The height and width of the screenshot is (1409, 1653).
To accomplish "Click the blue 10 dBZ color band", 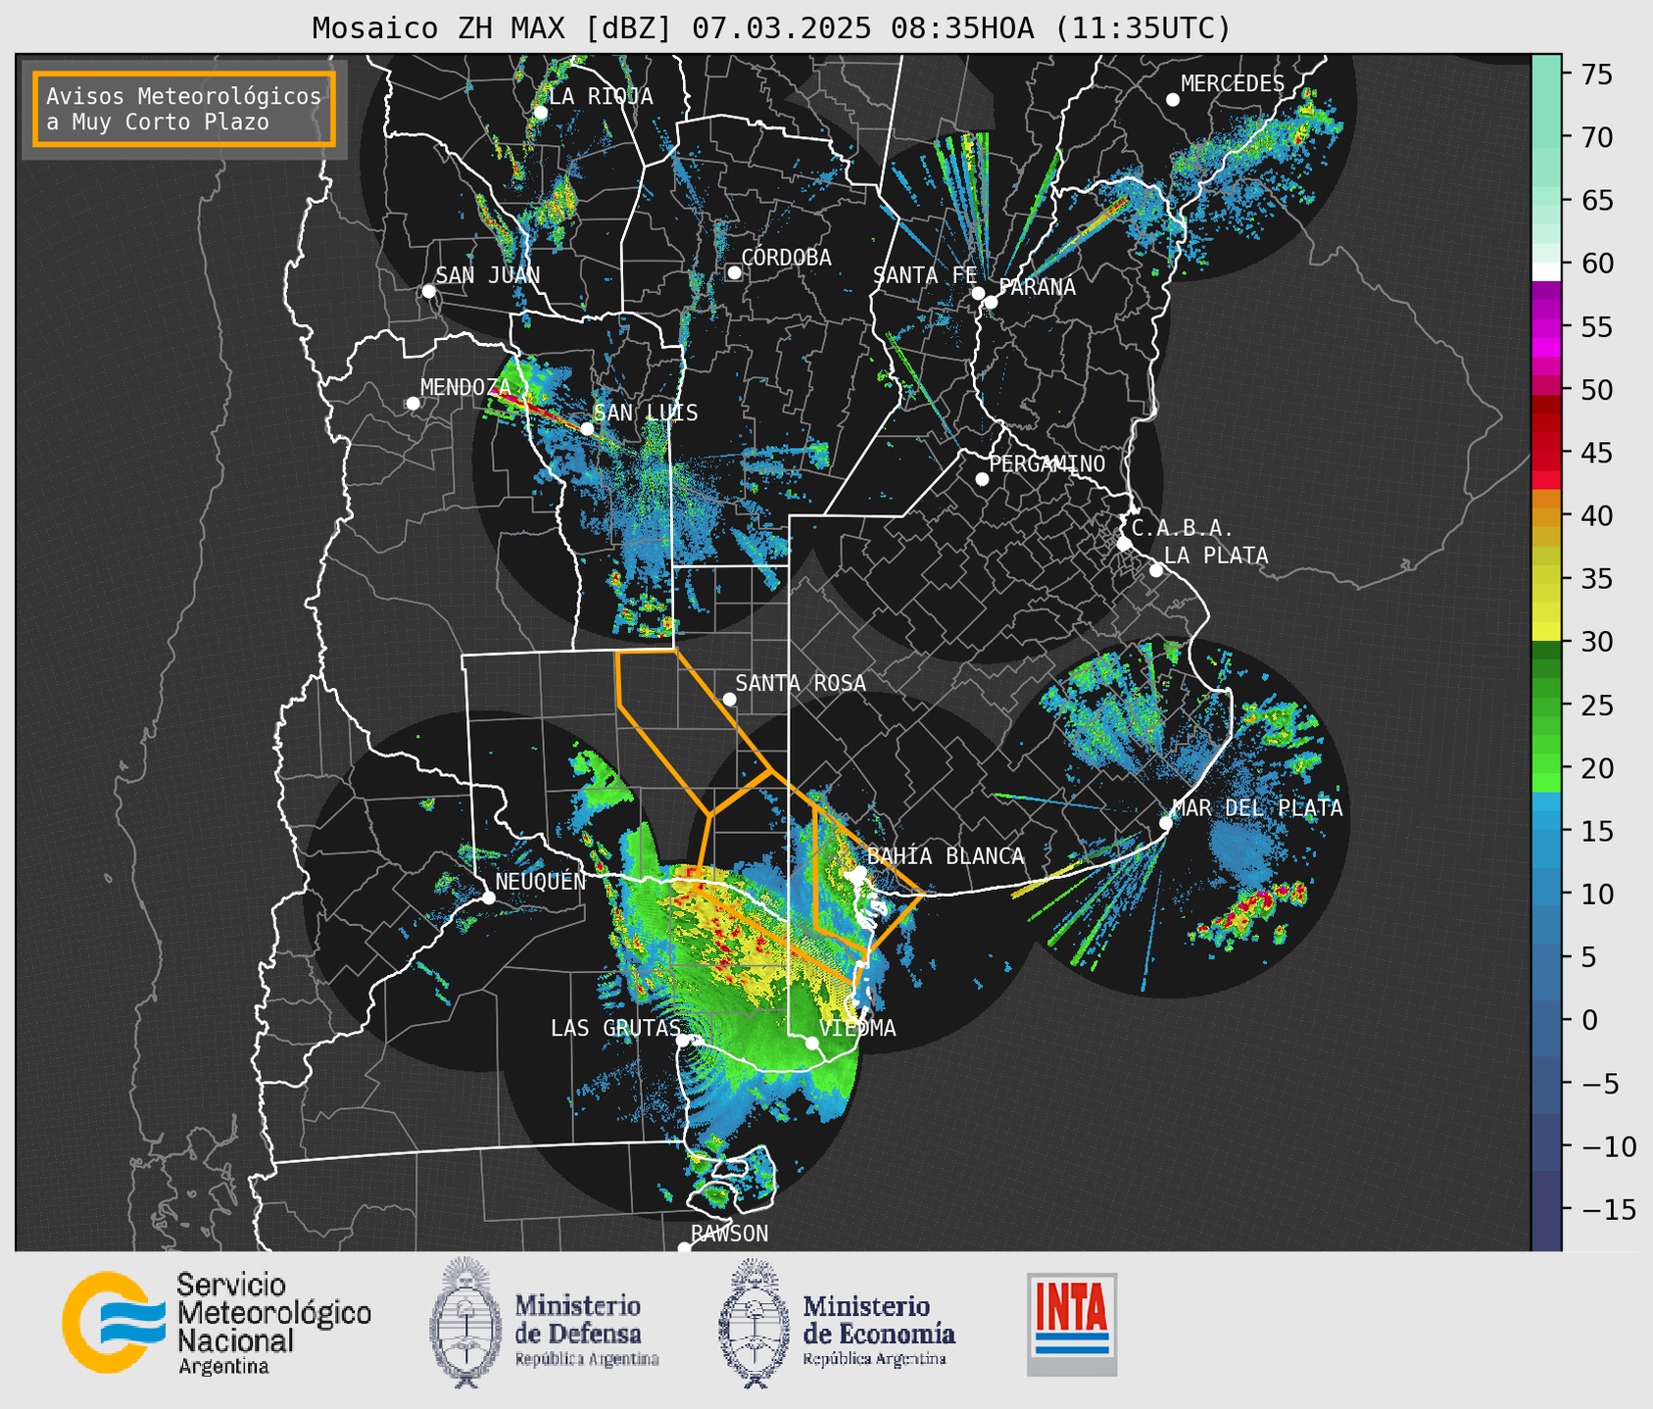I will [x=1546, y=895].
